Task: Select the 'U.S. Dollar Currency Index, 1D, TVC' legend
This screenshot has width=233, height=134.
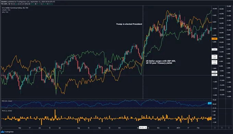Action: pyautogui.click(x=15, y=8)
